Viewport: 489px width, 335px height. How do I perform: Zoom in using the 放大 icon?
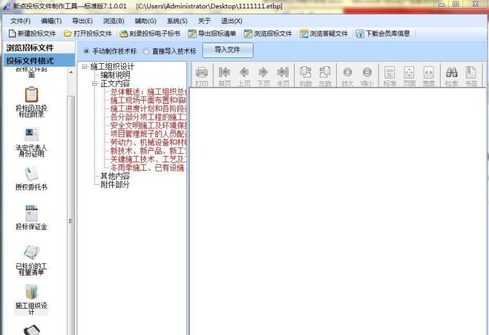coord(348,72)
